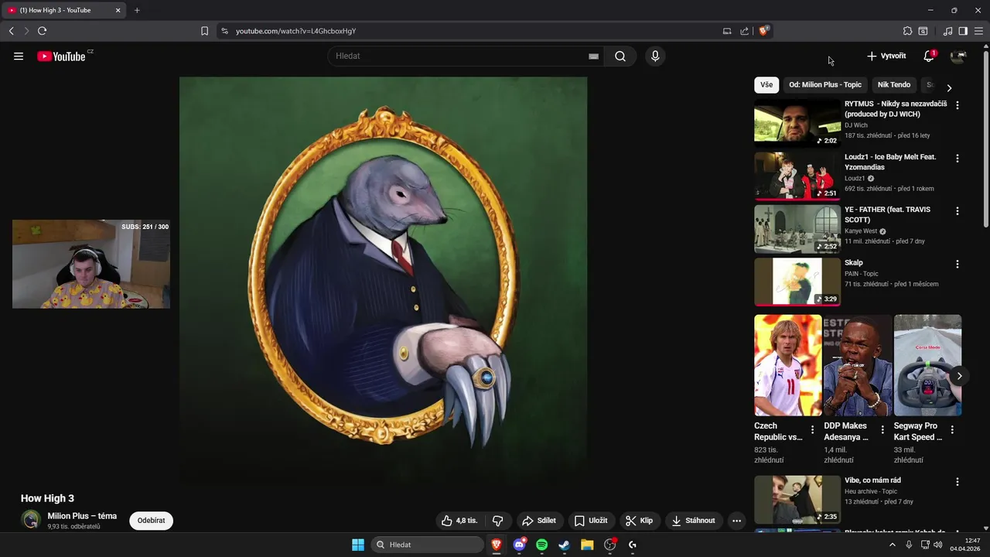The height and width of the screenshot is (557, 990).
Task: Open the Milion Plus channel avatar
Action: [x=31, y=520]
